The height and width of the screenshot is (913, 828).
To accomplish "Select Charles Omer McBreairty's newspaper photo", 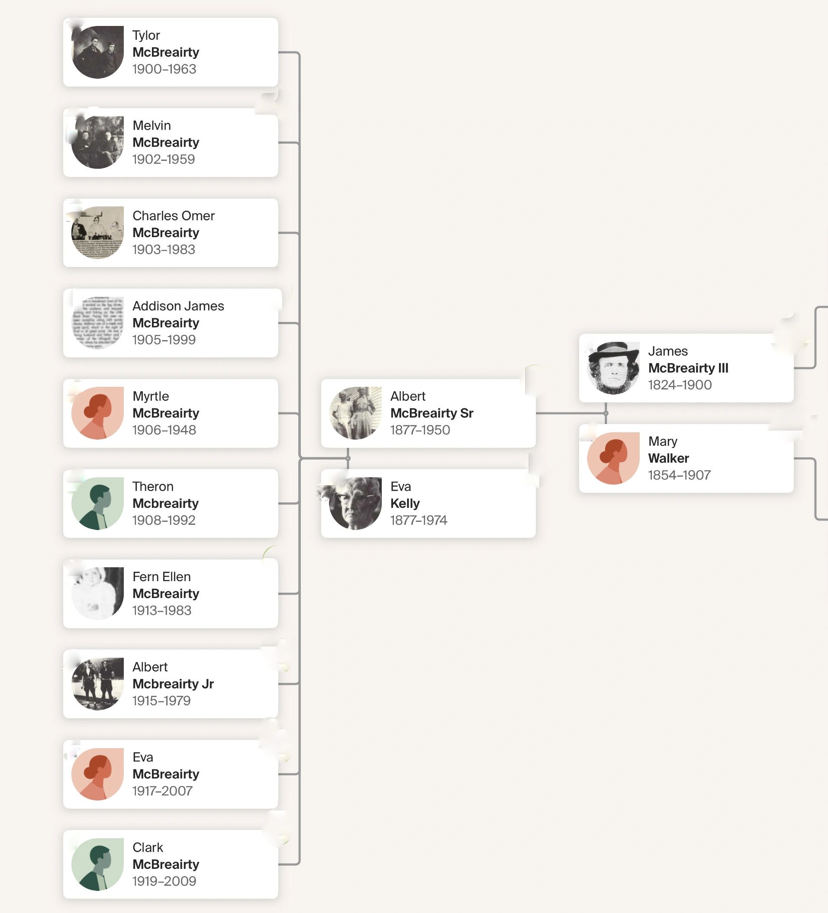I will pos(97,232).
